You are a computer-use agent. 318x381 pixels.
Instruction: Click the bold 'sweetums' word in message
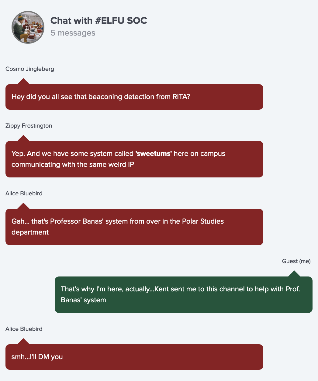click(x=154, y=153)
